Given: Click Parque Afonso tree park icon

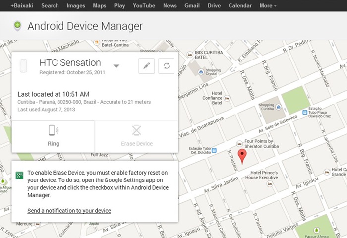Looking at the screenshot, I should pyautogui.click(x=317, y=230).
